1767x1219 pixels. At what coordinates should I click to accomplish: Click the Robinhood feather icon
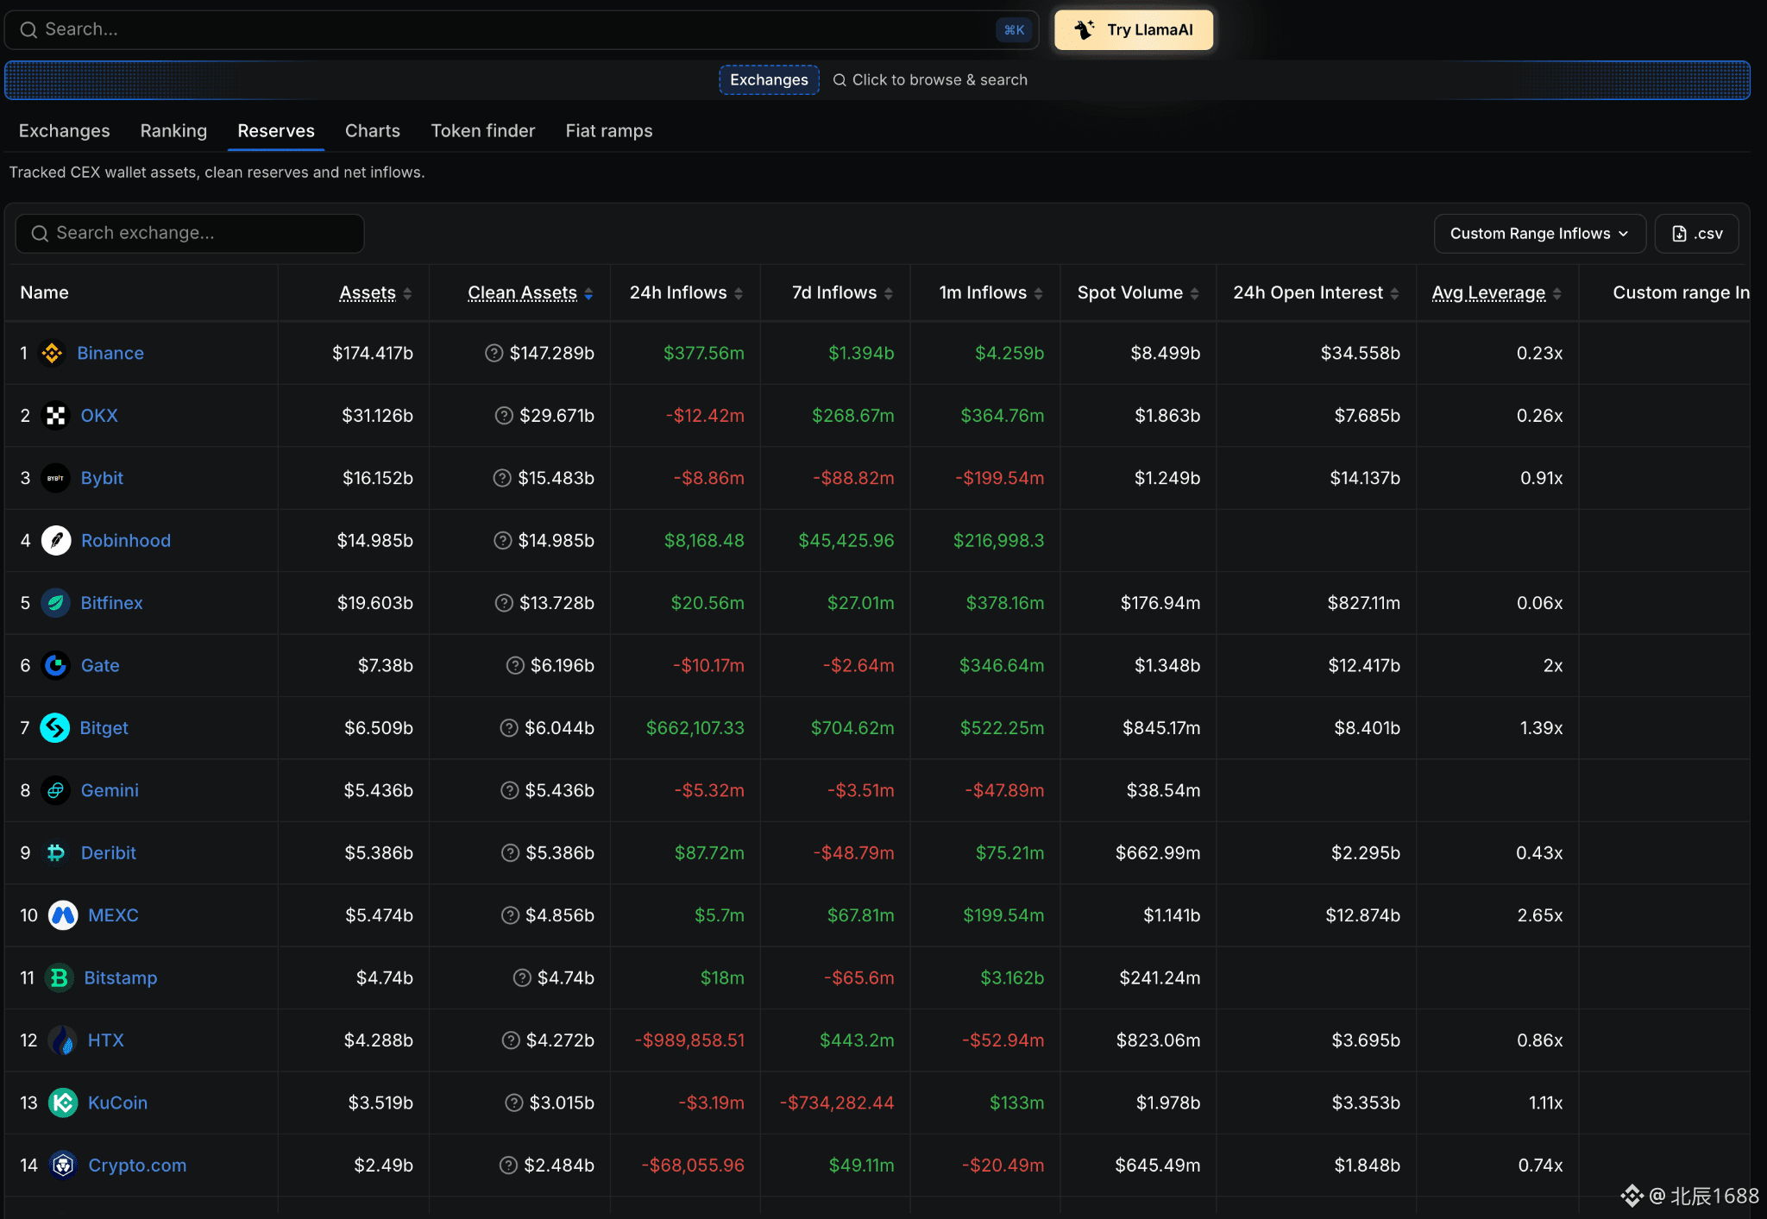pos(56,541)
